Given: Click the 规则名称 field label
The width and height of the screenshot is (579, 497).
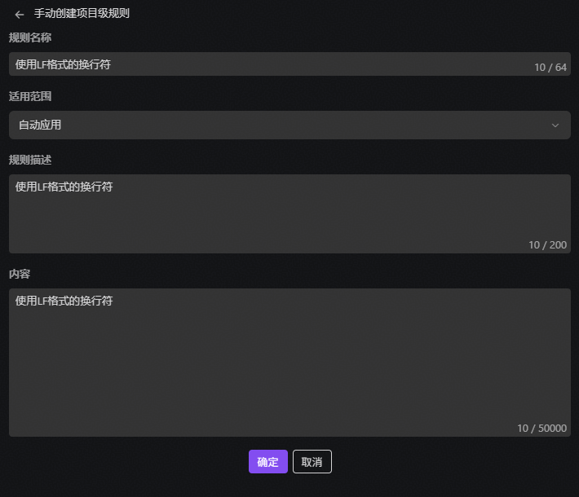Looking at the screenshot, I should [x=30, y=37].
